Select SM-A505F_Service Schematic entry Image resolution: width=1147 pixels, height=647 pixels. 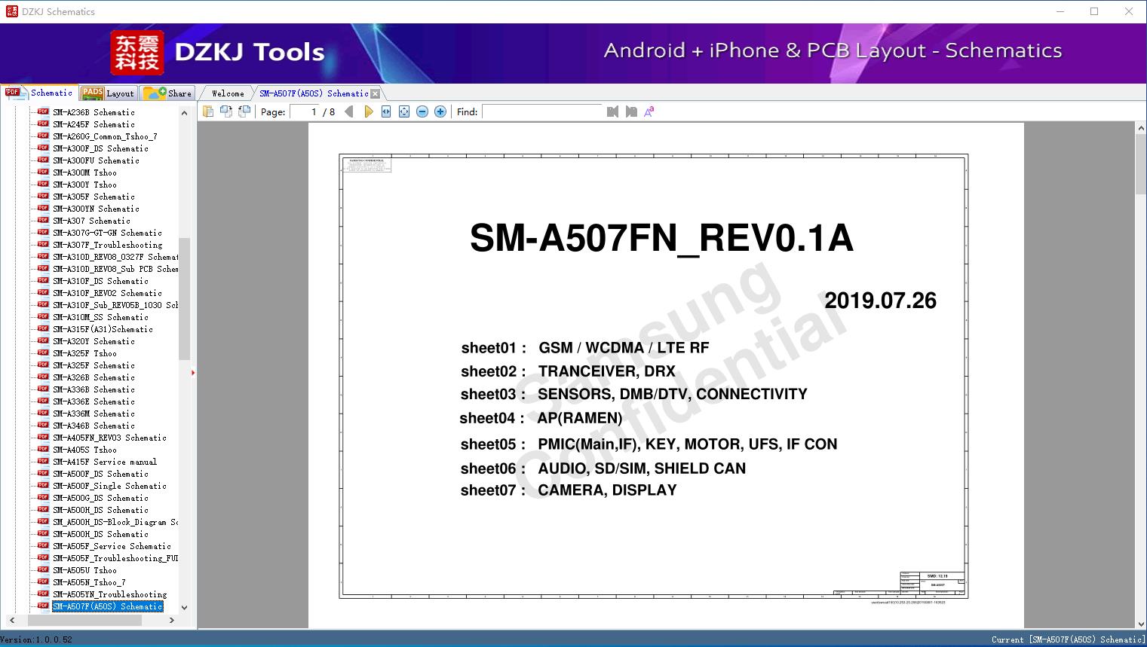click(112, 546)
